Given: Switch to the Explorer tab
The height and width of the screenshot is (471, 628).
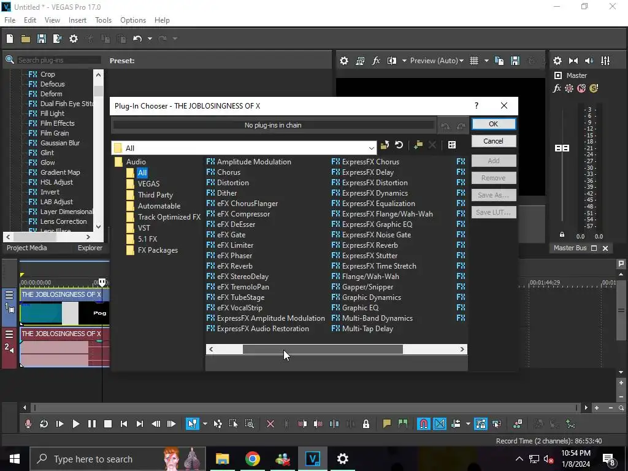Looking at the screenshot, I should tap(90, 248).
